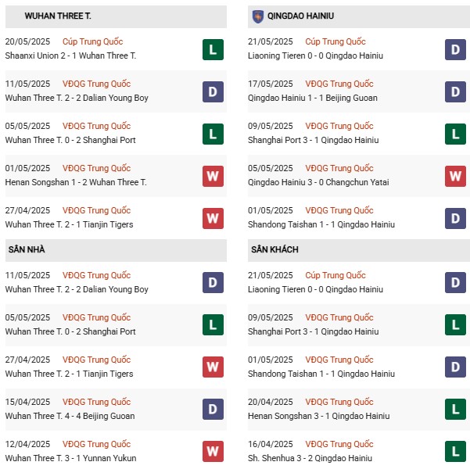Open Cúp Trung Quốc link dated 20/05/2025

[92, 41]
